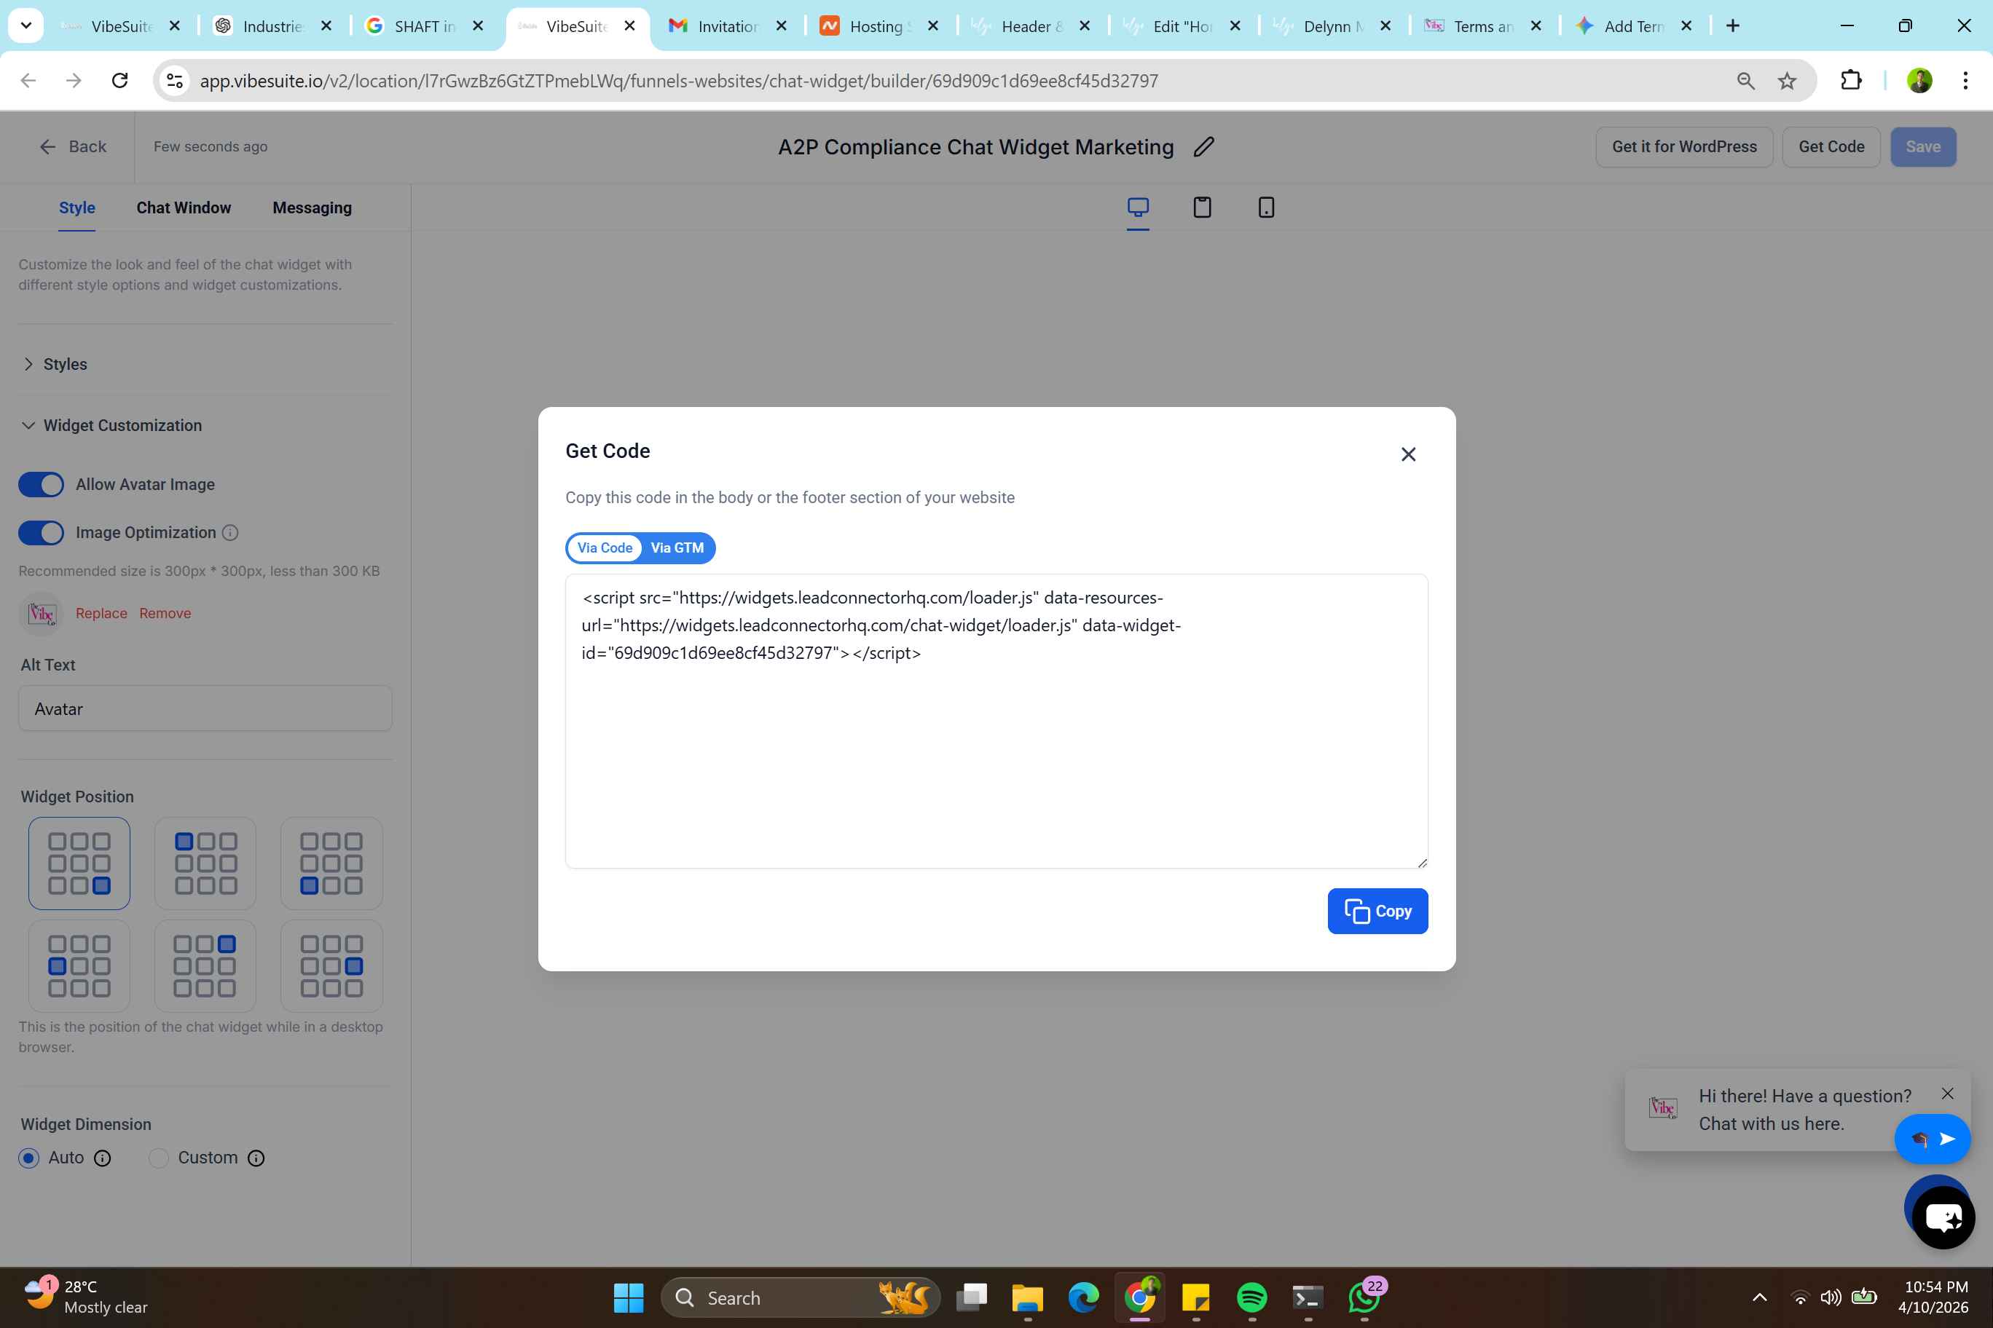Save the chat widget
Viewport: 1993px width, 1328px height.
click(1922, 146)
